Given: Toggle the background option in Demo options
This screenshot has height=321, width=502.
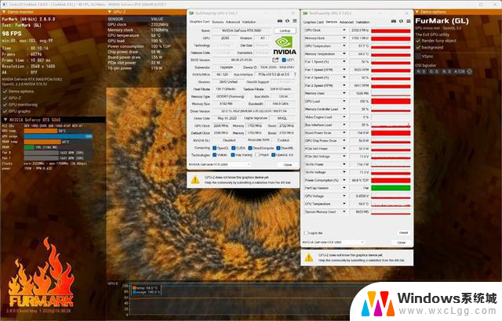Looking at the screenshot, I should click(418, 47).
